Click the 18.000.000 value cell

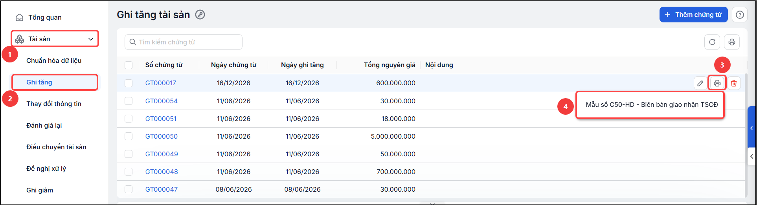point(399,119)
